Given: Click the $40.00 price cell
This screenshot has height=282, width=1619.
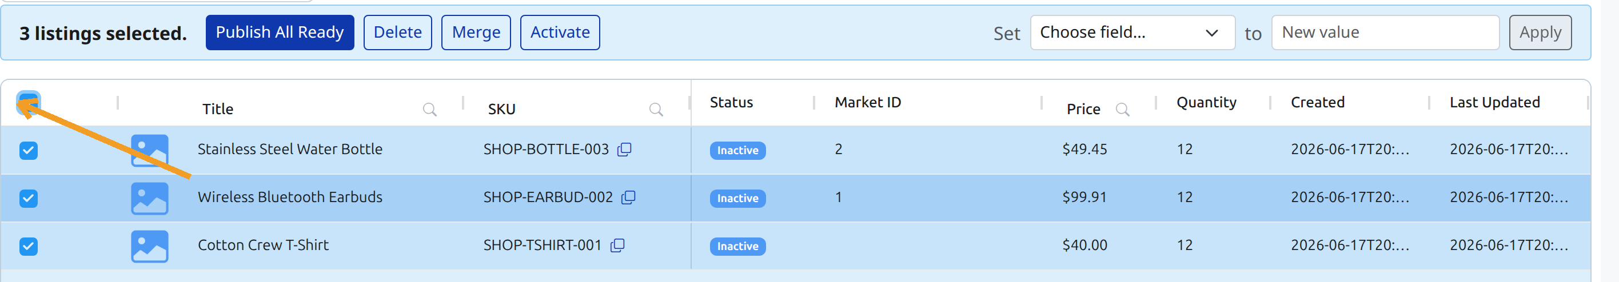Looking at the screenshot, I should pos(1084,245).
